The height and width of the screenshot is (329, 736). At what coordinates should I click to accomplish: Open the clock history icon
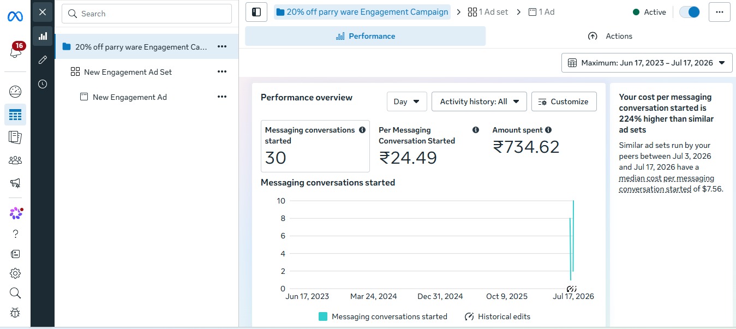point(43,84)
